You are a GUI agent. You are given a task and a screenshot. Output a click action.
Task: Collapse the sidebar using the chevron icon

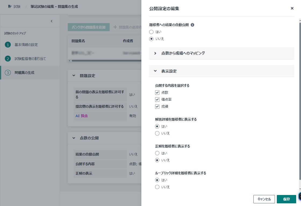[51, 21]
